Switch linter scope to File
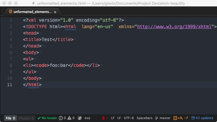The height and width of the screenshot is (122, 217). pyautogui.click(x=10, y=118)
